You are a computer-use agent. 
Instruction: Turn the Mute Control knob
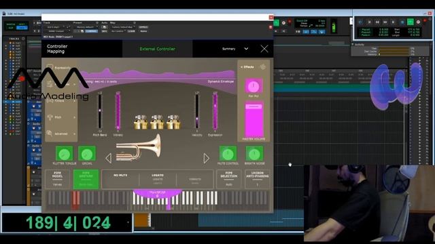pos(228,154)
